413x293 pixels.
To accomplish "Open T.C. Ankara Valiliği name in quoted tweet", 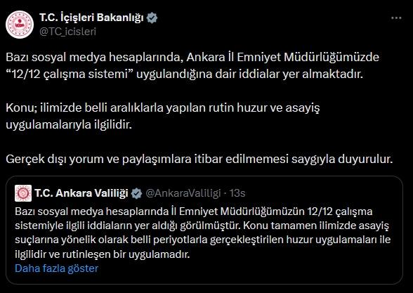I will coord(81,193).
